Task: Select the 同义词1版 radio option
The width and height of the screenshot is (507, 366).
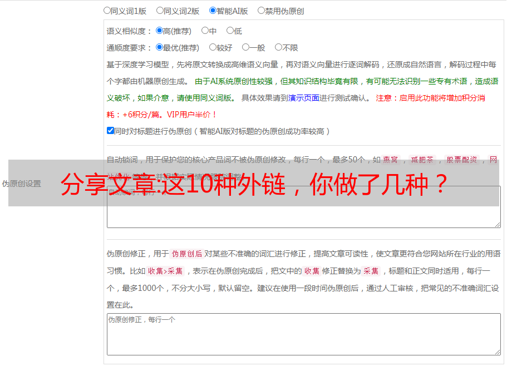Action: tap(107, 11)
